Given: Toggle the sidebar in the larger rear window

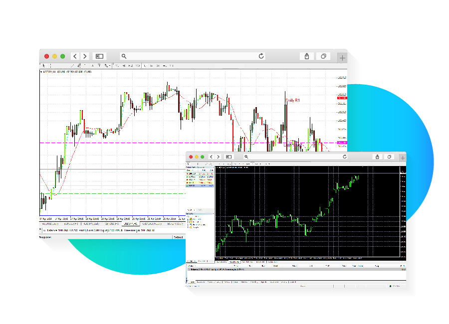Looking at the screenshot, I should pyautogui.click(x=99, y=56).
